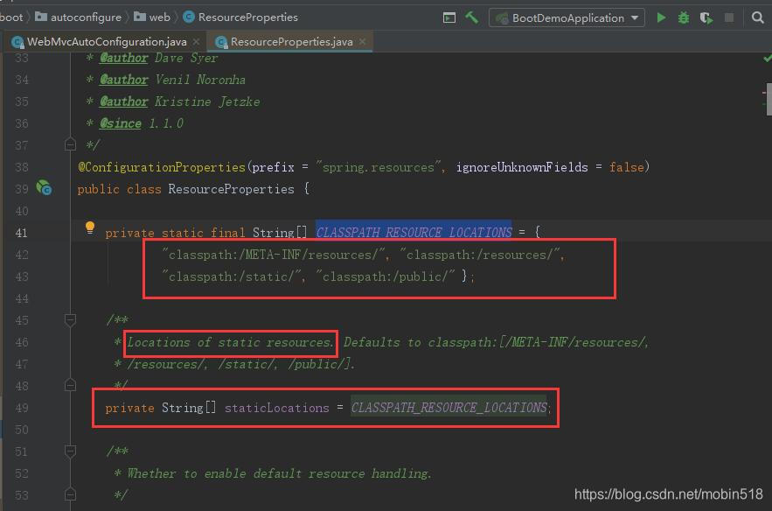
Task: Toggle fold marker at line 48
Action: click(x=71, y=385)
